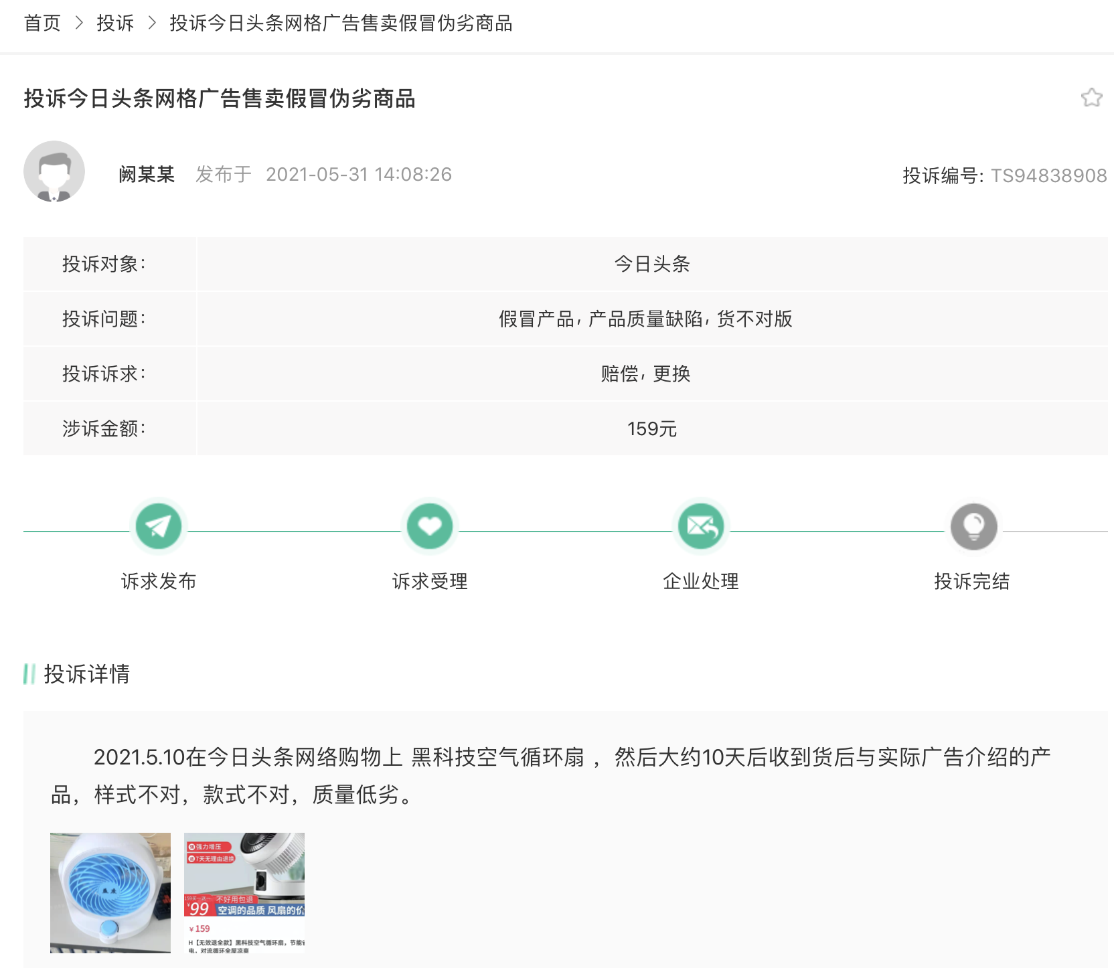Viewport: 1114px width, 968px height.
Task: Click the 企业处理 envelope icon
Action: (701, 526)
